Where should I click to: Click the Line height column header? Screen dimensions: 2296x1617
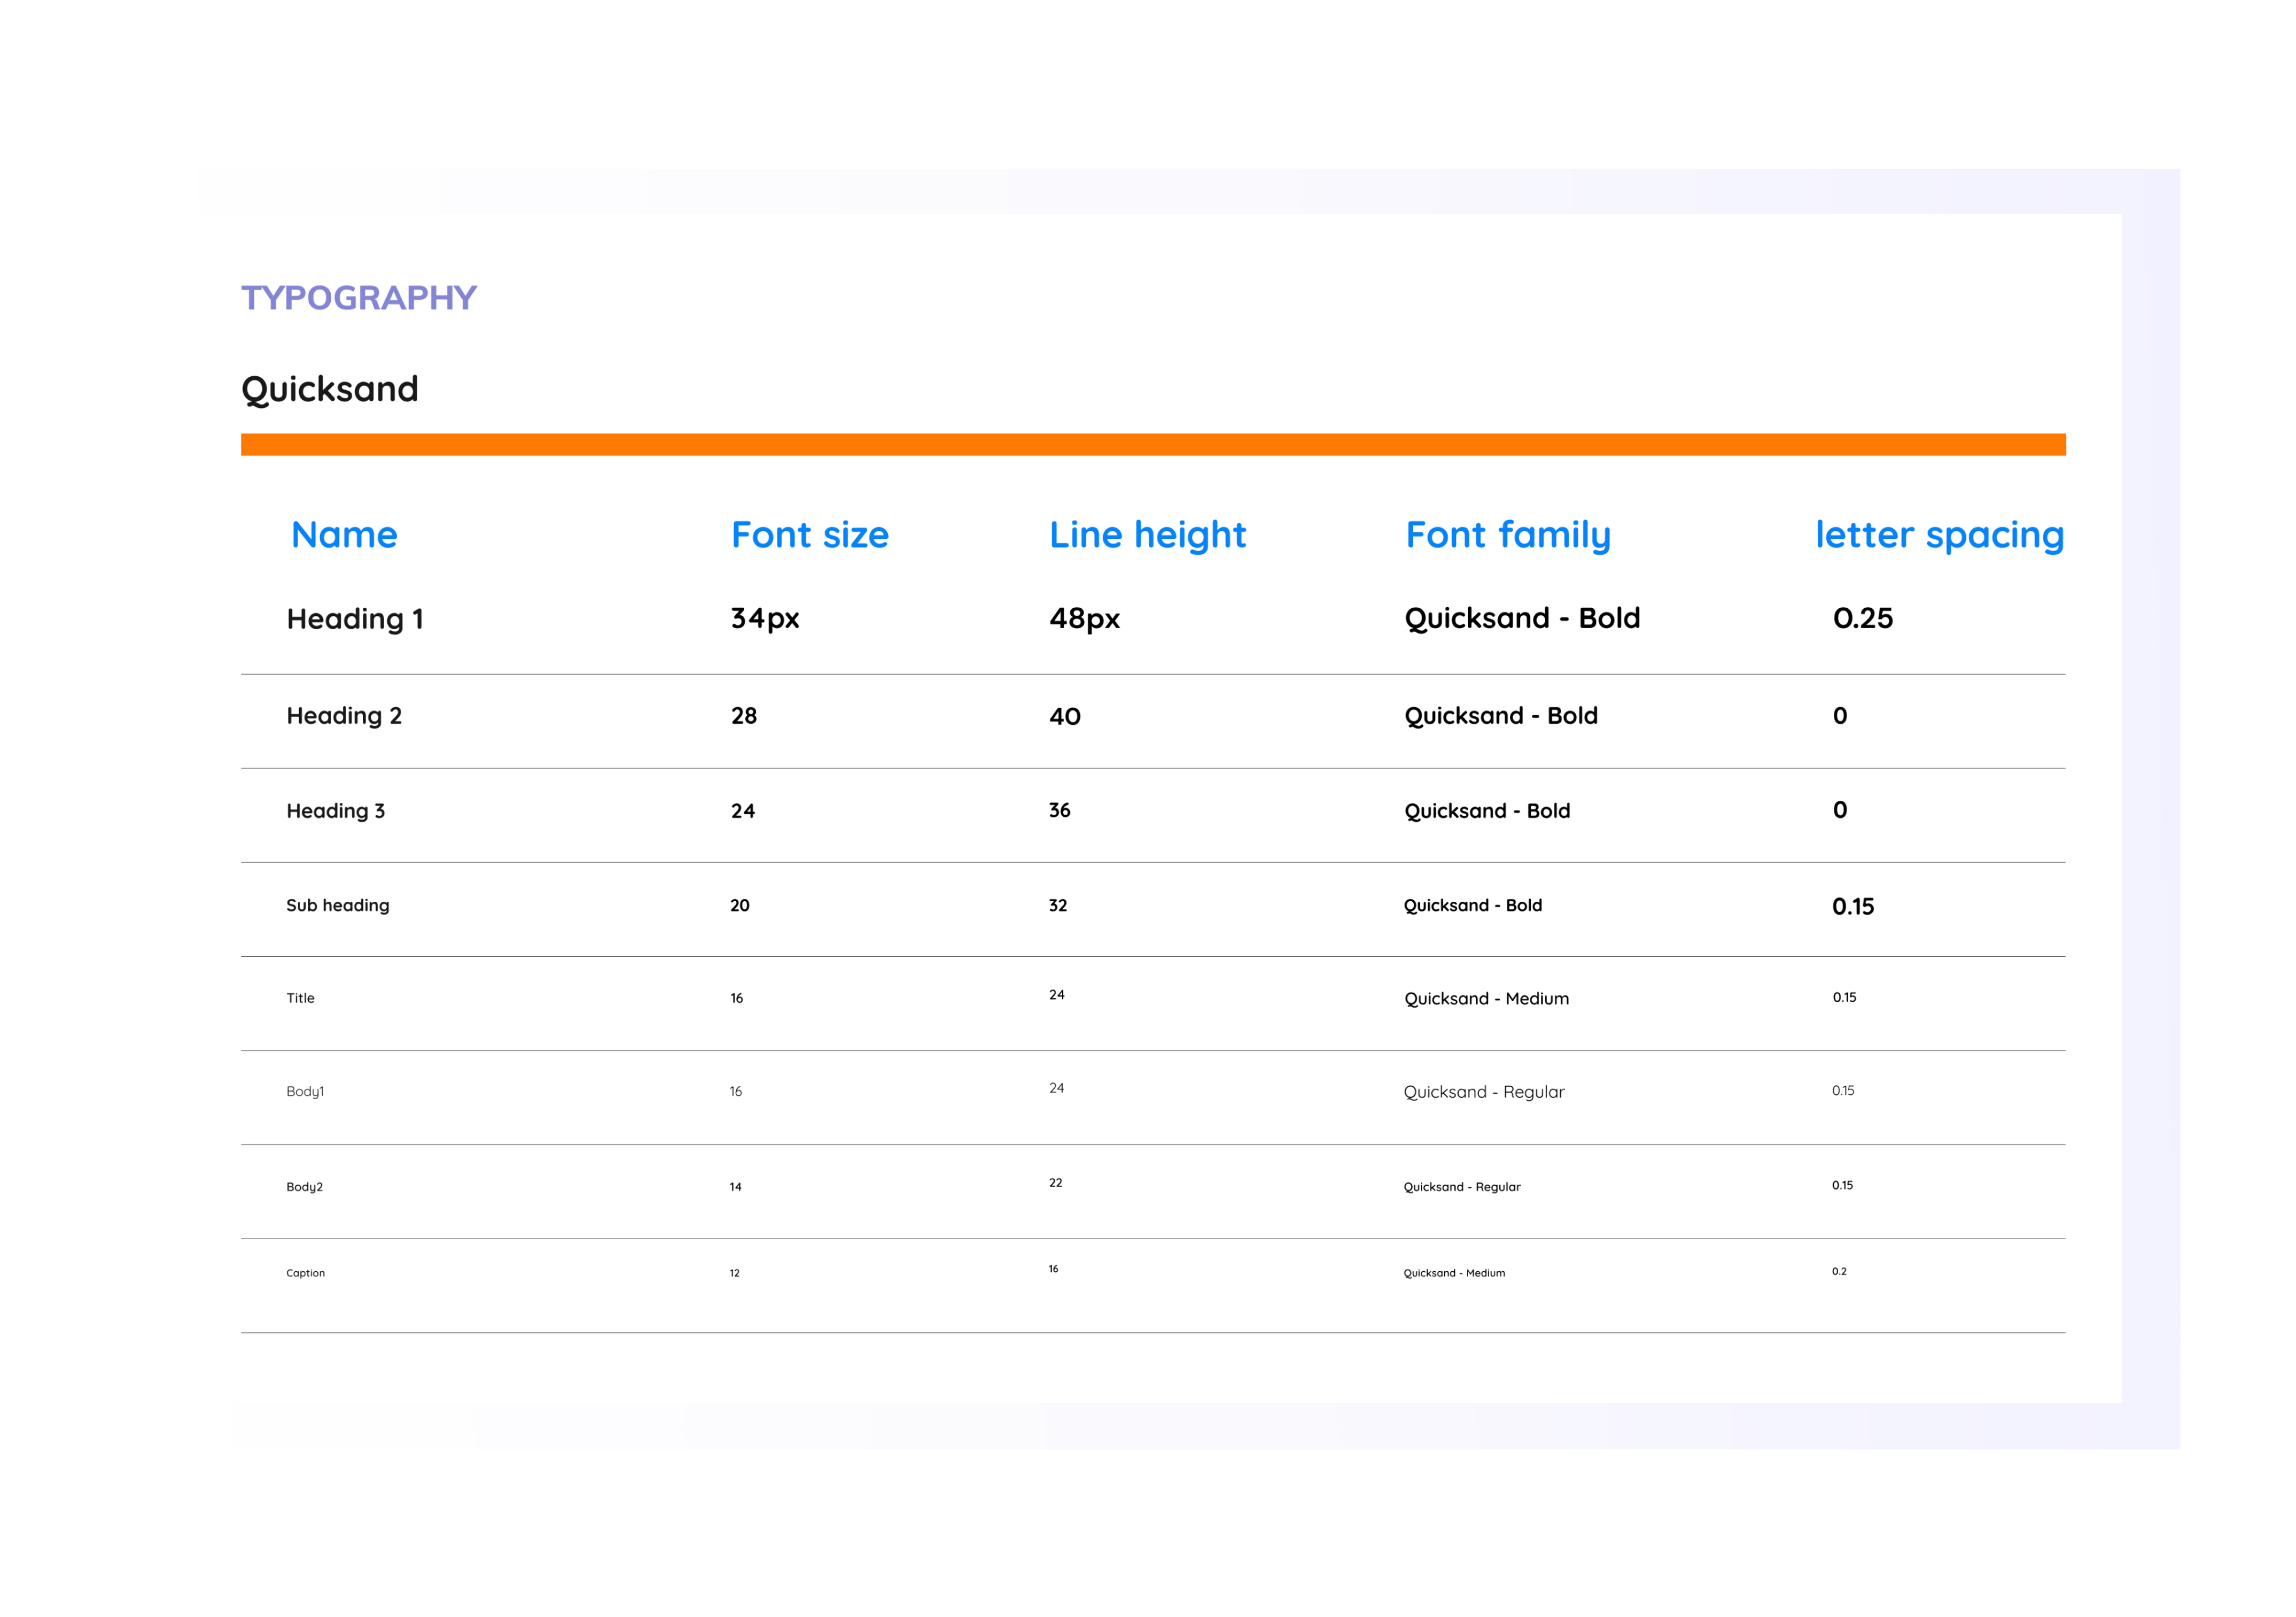(1147, 535)
